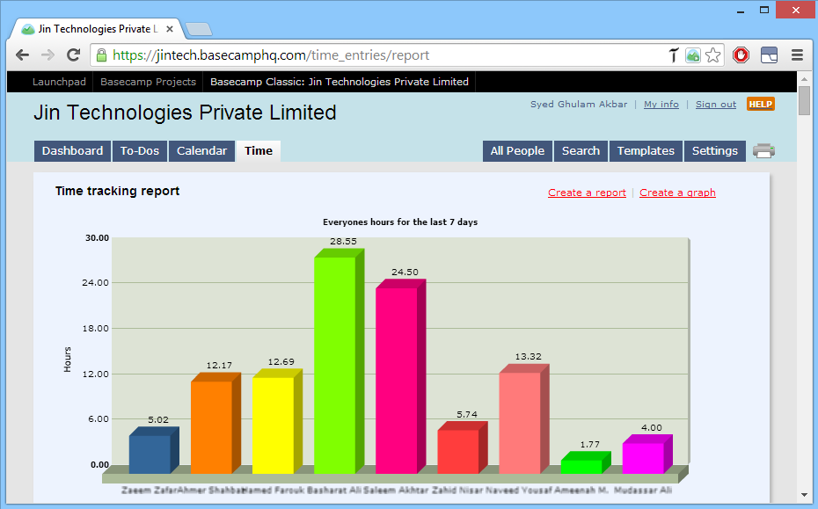Open the Templates tab
This screenshot has height=509, width=818.
[x=646, y=151]
